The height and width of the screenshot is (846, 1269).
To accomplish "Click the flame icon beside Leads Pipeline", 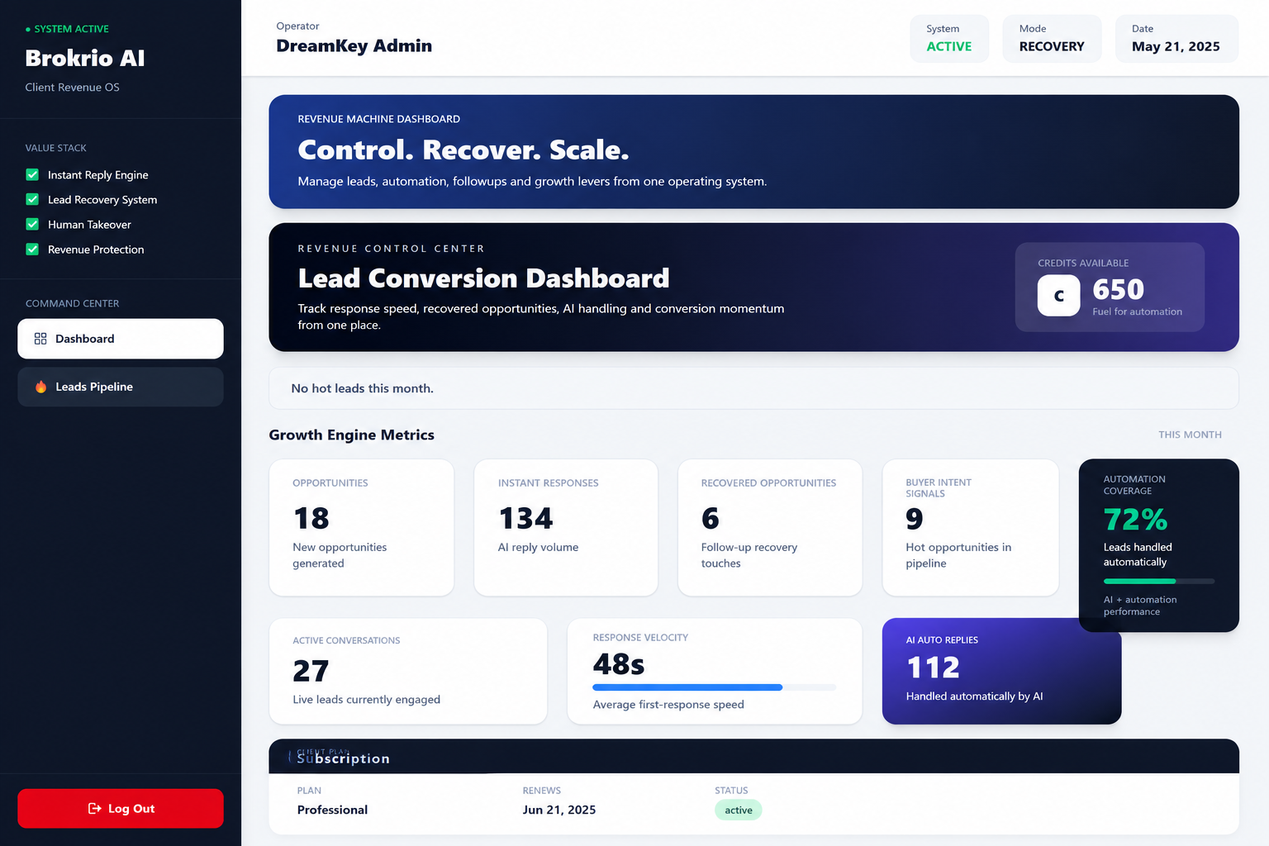I will pyautogui.click(x=40, y=387).
